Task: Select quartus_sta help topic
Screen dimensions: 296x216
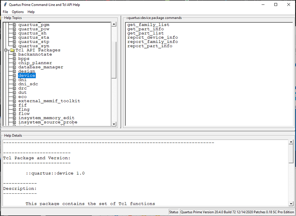Action: coord(34,37)
